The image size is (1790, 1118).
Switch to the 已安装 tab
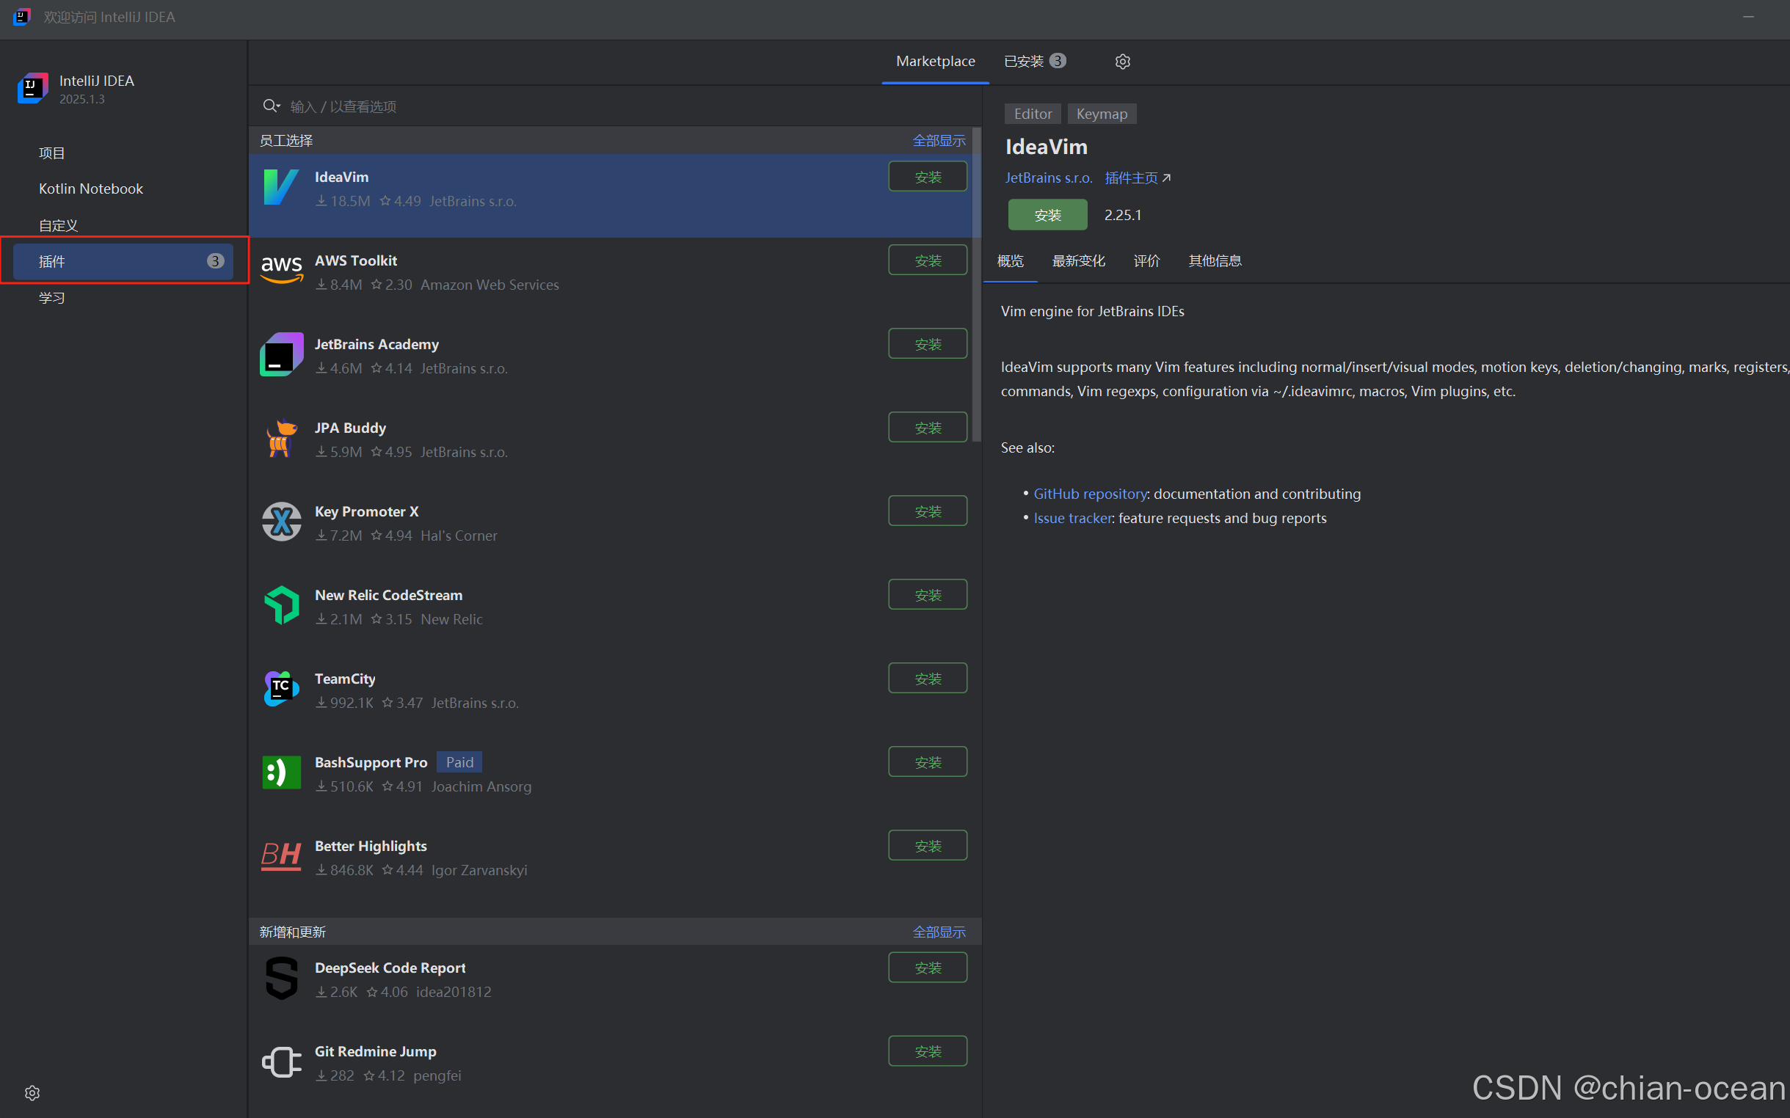tap(1034, 62)
